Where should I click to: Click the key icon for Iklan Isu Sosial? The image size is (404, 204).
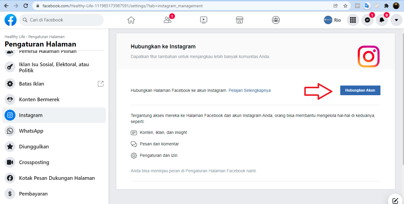10,67
